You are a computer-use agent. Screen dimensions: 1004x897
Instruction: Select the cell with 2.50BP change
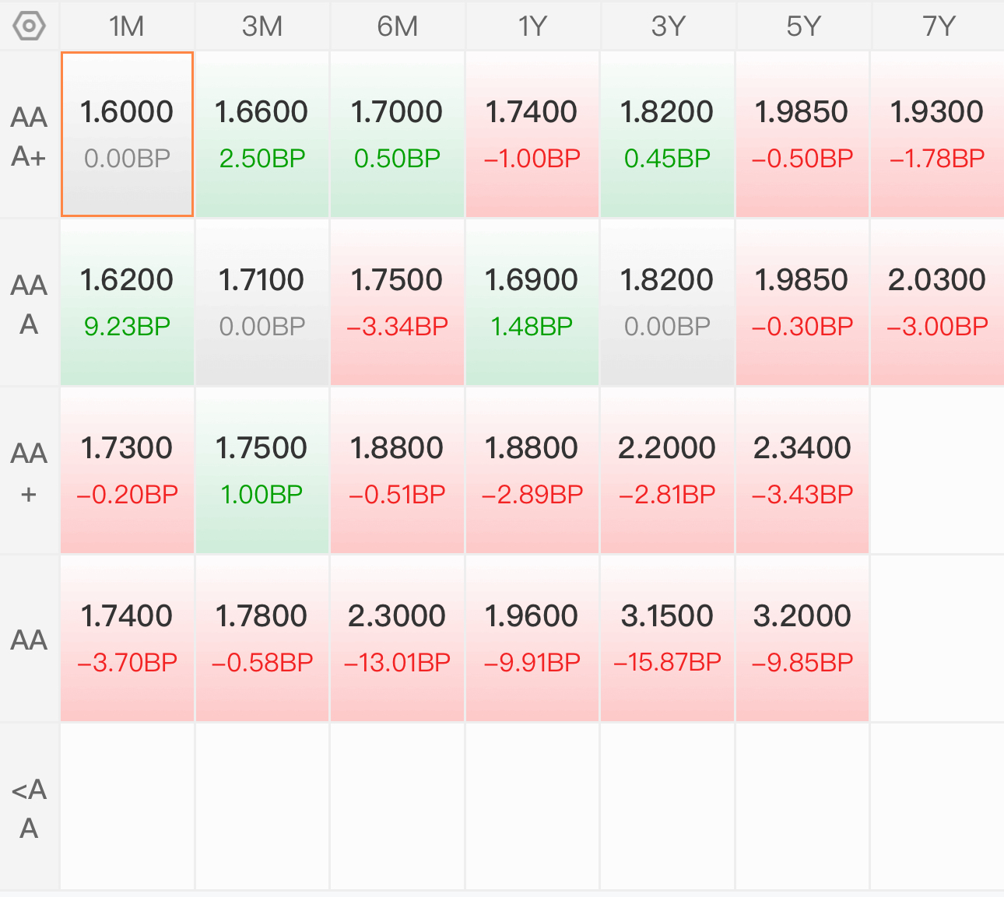(262, 134)
